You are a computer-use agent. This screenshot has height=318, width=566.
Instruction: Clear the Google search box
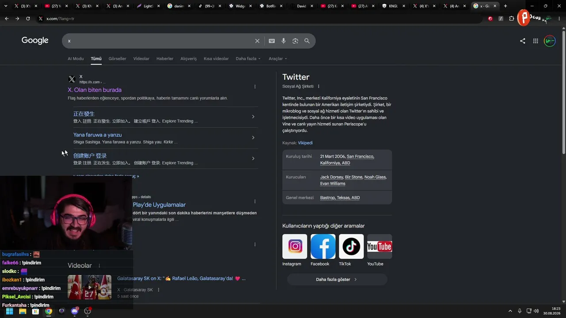(257, 41)
